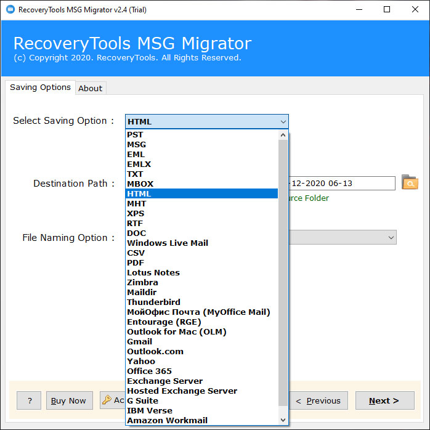Choose XPS saving format
This screenshot has height=430, width=430.
201,214
